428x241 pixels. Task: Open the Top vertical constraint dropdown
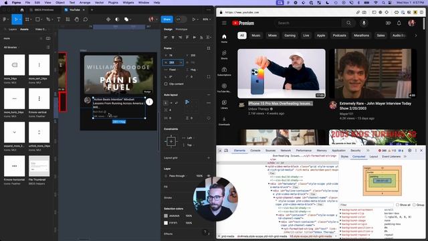pos(189,145)
